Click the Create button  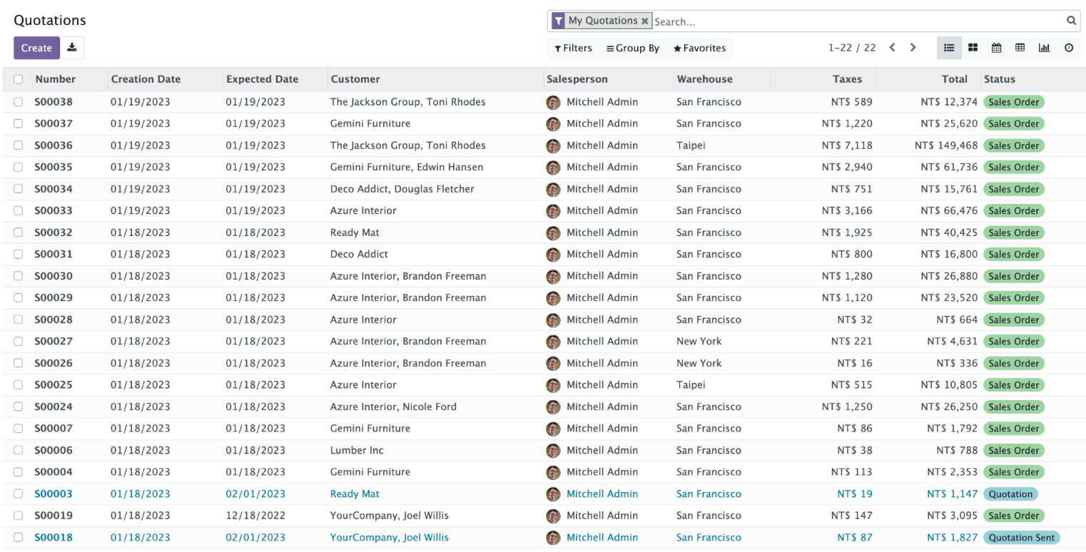coord(36,48)
